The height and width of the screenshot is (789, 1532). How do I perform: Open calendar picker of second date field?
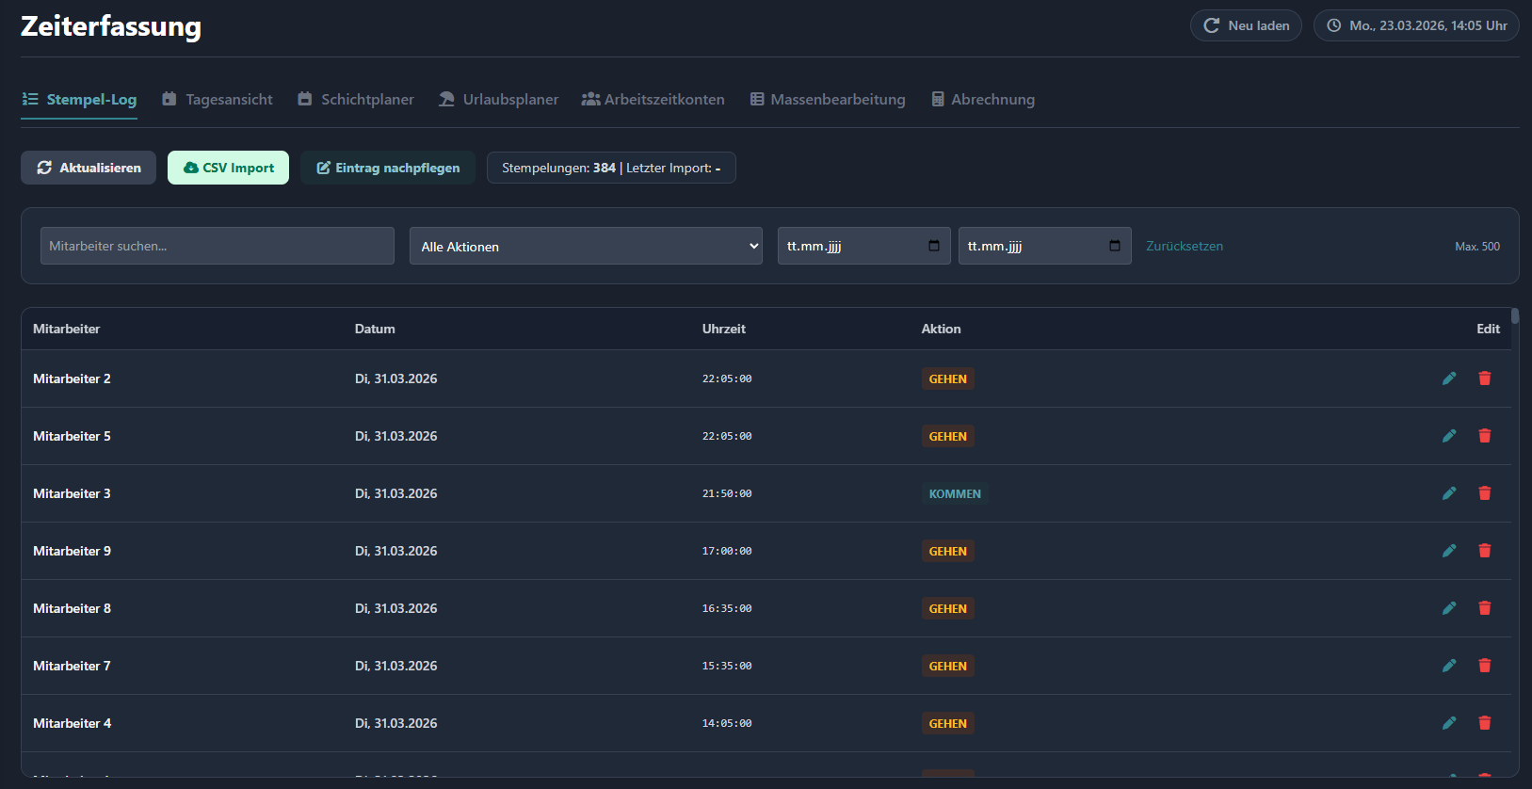pyautogui.click(x=1115, y=246)
